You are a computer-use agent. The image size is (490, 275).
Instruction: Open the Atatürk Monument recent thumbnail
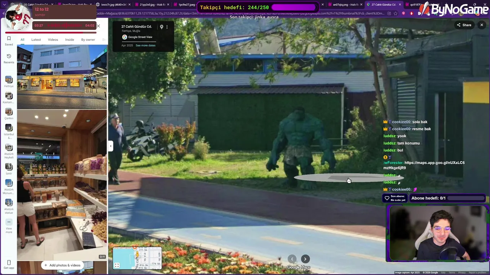tap(9, 183)
